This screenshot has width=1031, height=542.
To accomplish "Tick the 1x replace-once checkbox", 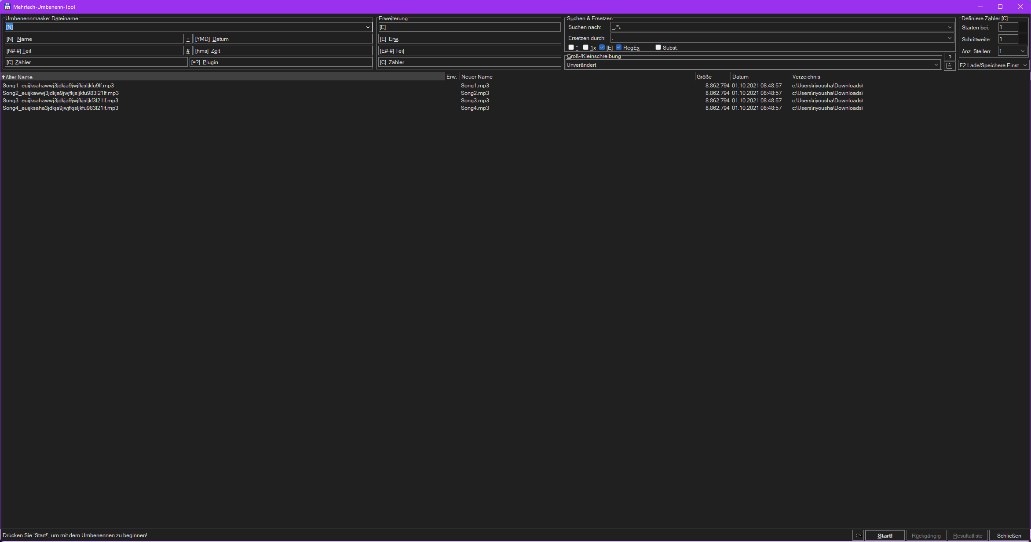I will click(585, 47).
